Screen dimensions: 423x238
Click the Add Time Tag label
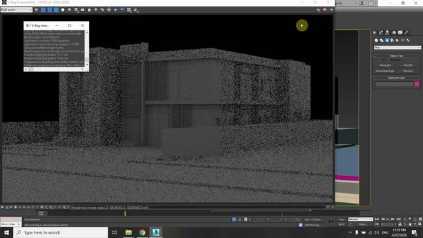click(x=312, y=225)
